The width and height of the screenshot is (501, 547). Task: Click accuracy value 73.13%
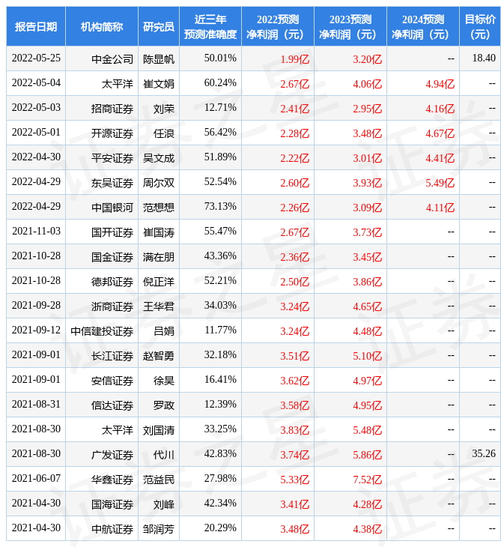(x=220, y=207)
